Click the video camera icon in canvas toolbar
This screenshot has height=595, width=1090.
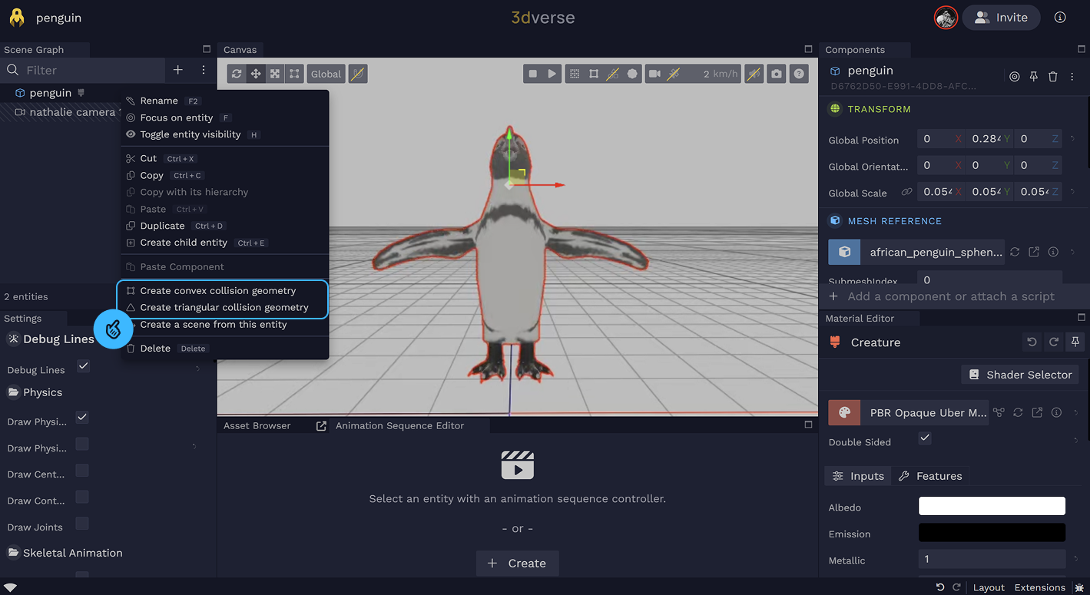[654, 74]
